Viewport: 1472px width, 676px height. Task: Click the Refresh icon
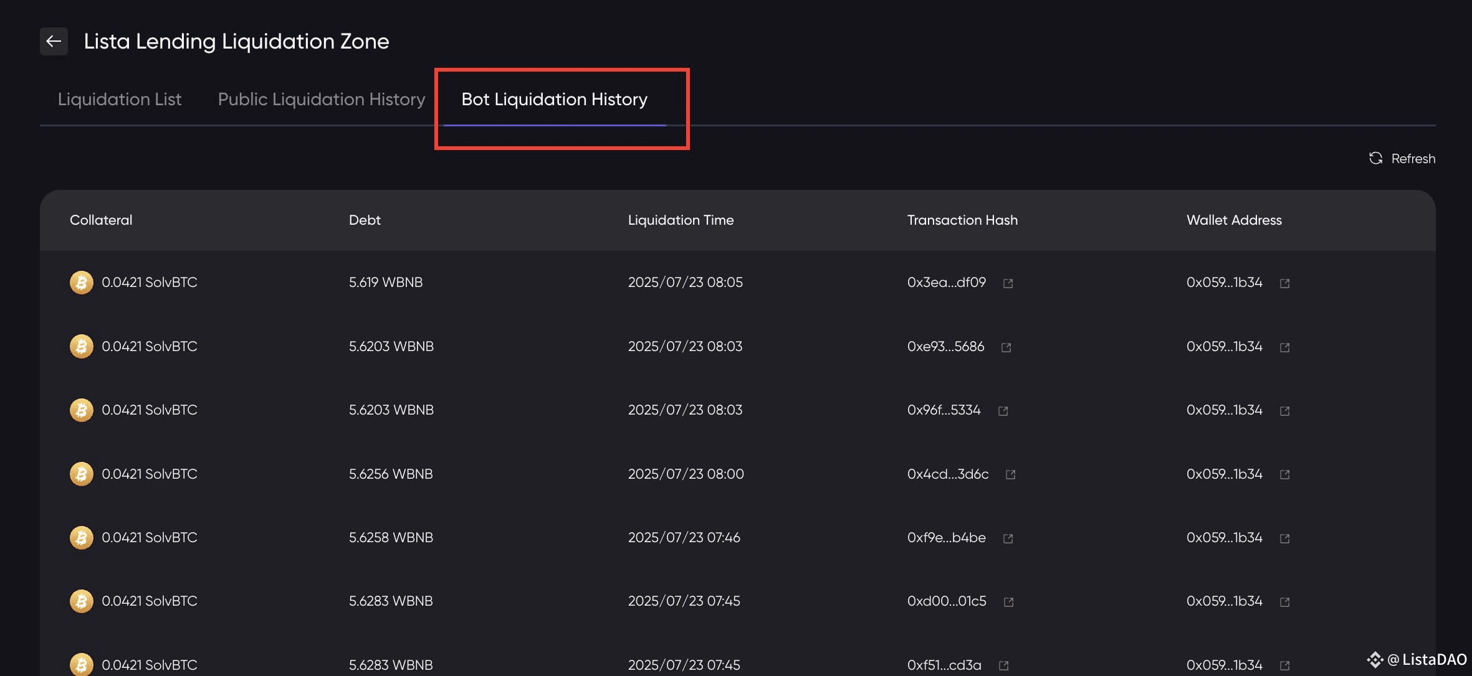(x=1375, y=158)
